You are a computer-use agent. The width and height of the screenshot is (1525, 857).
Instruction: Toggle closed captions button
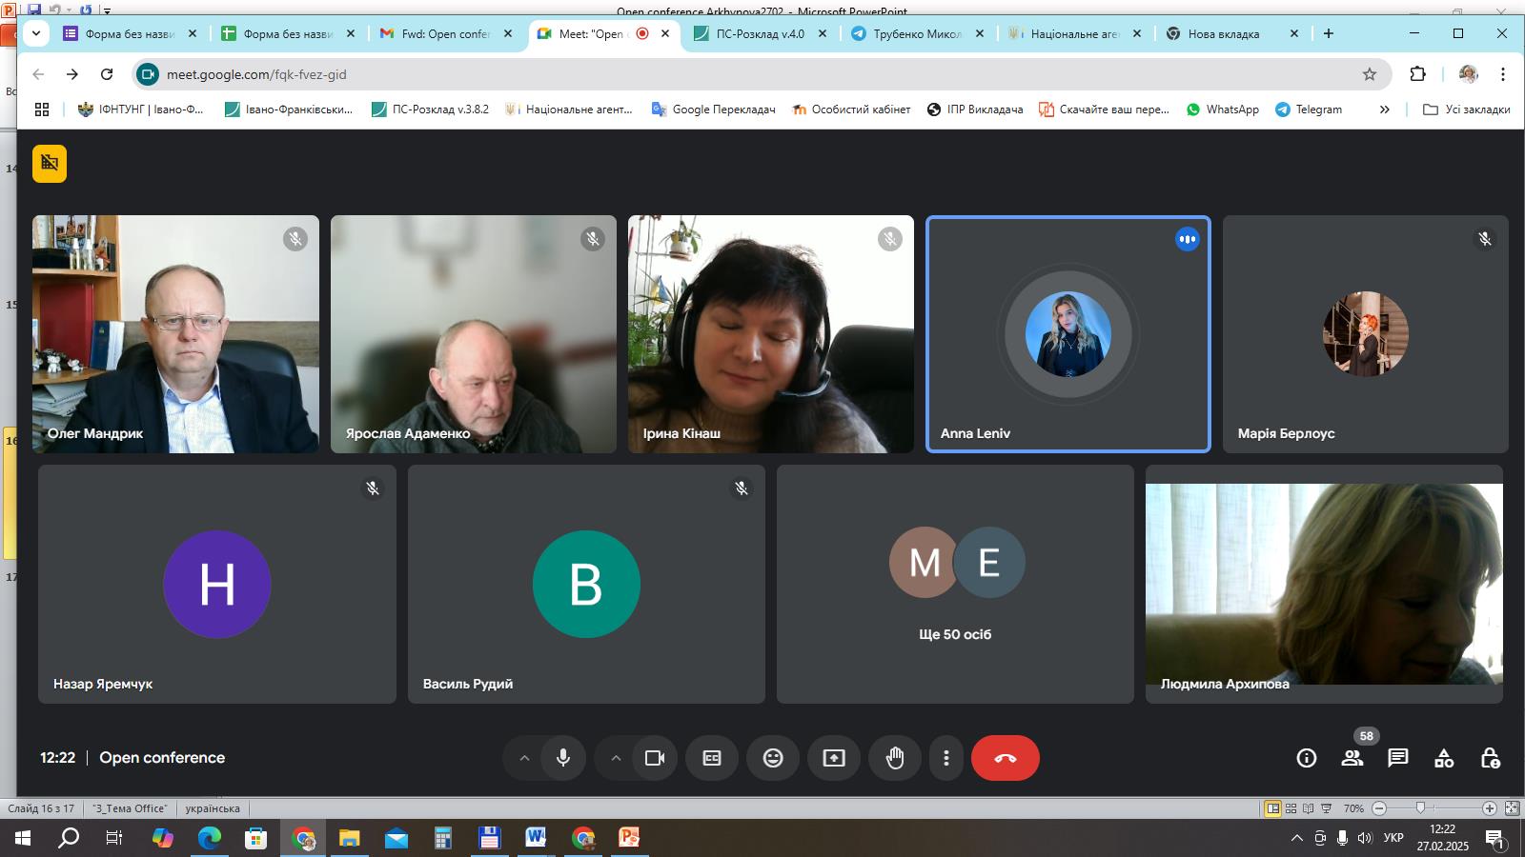click(x=712, y=758)
